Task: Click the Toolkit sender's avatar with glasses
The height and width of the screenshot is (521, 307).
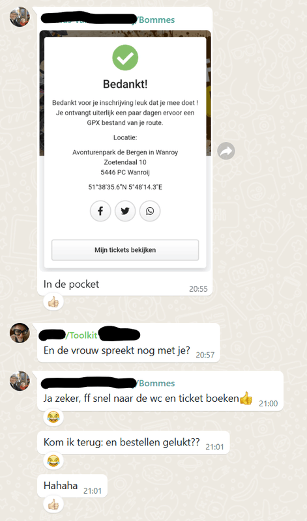Action: 20,333
